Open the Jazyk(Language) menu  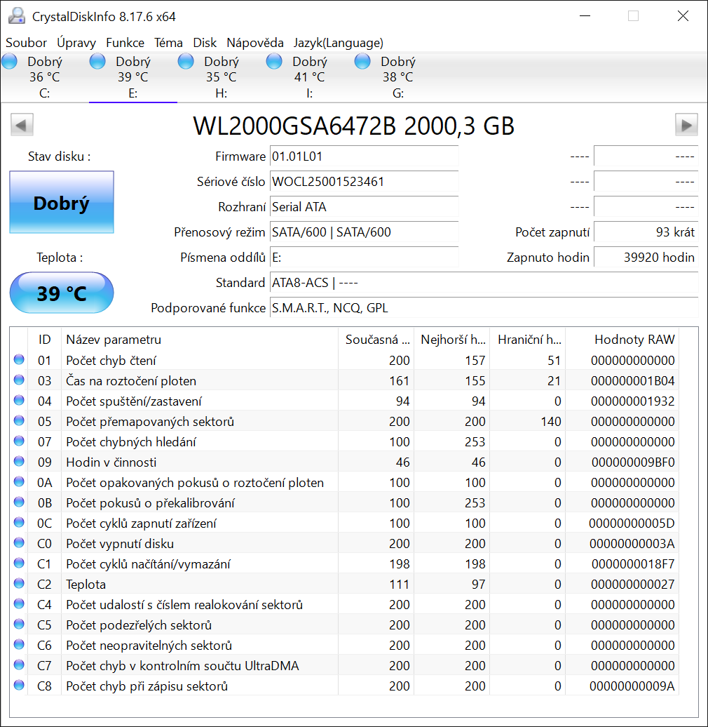(338, 43)
